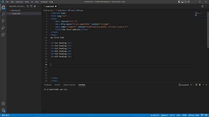Maximize the panel with up chevron
Image resolution: width=209 pixels, height=117 pixels.
point(203,85)
